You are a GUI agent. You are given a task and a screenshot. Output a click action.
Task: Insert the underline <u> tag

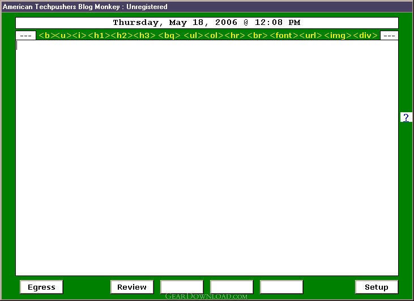(x=62, y=35)
